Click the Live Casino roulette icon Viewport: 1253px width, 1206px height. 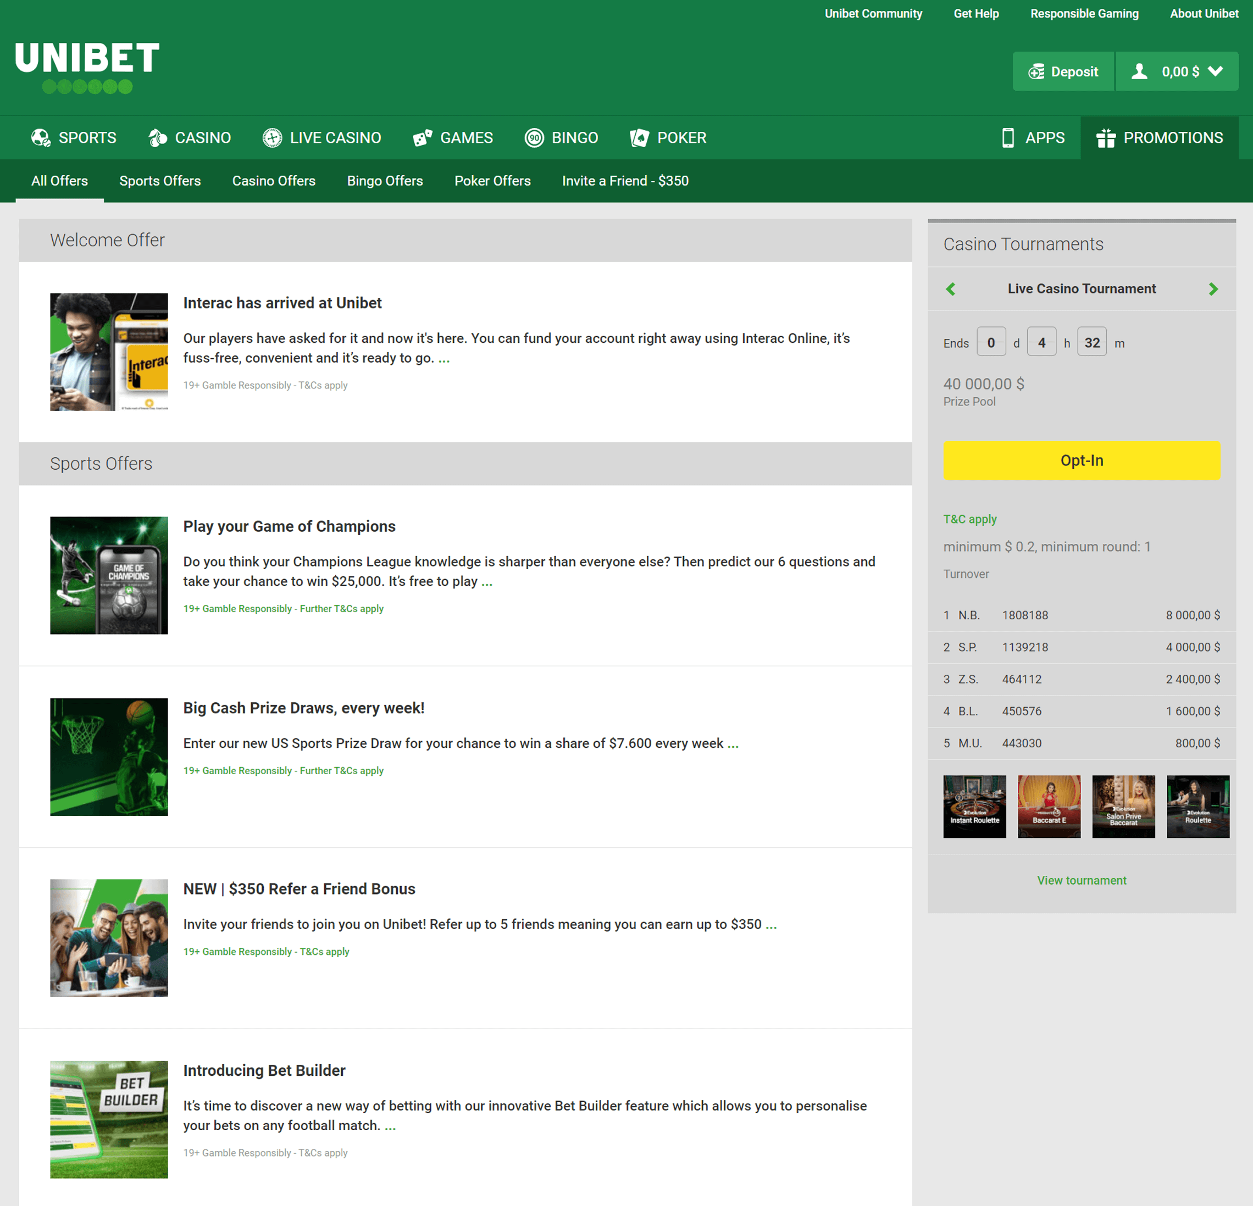tap(273, 137)
